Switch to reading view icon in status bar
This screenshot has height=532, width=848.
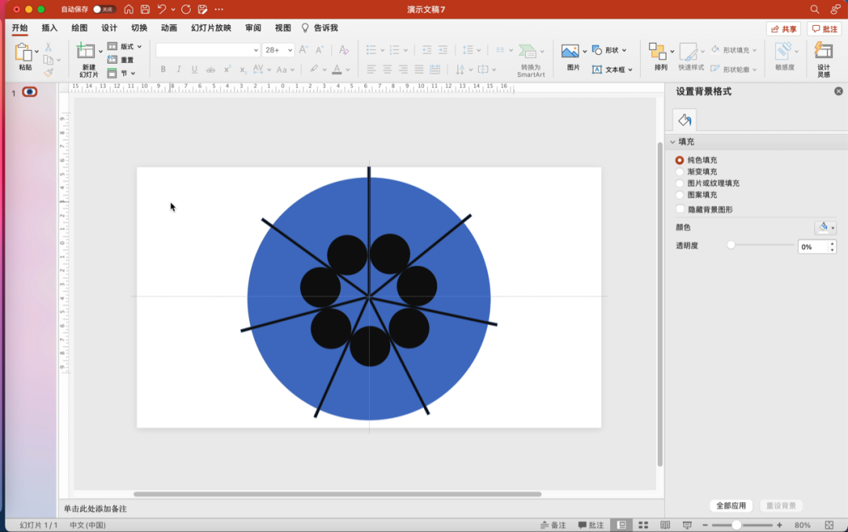tap(665, 525)
